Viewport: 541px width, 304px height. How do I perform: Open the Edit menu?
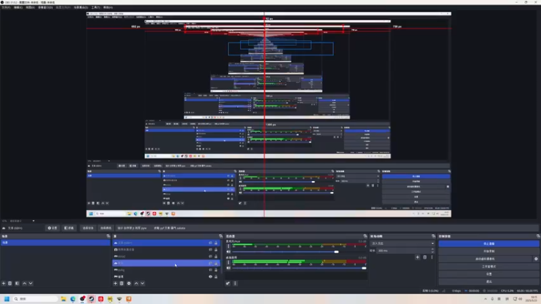(x=18, y=7)
